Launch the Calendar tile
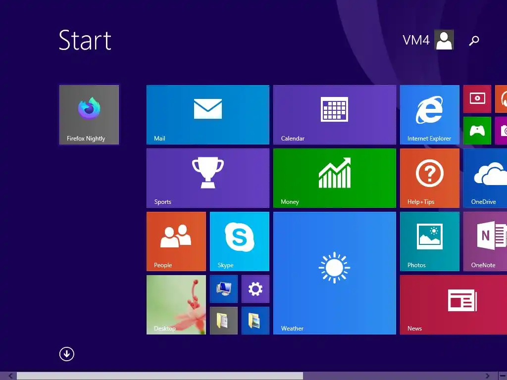This screenshot has height=380, width=507. tap(334, 115)
